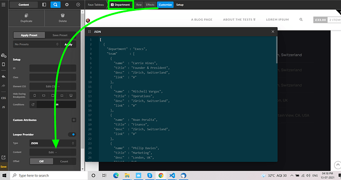Screen dimensions: 341x180
Task: Click the Save Preset button
Action: click(x=60, y=35)
